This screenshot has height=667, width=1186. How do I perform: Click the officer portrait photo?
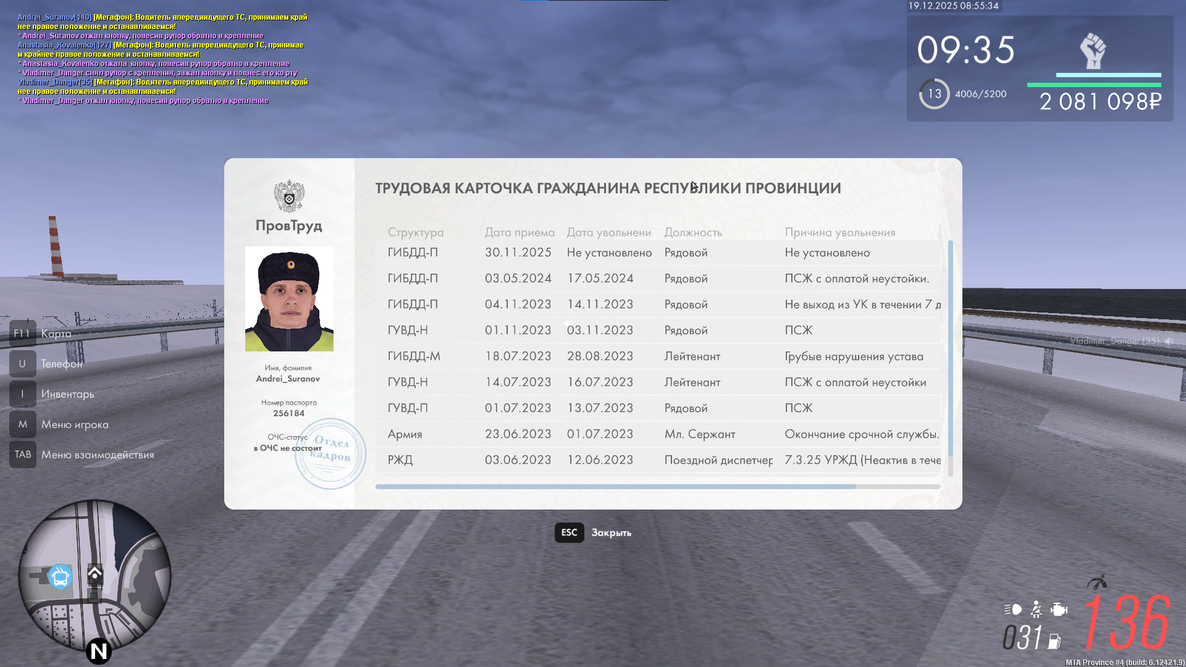[289, 299]
